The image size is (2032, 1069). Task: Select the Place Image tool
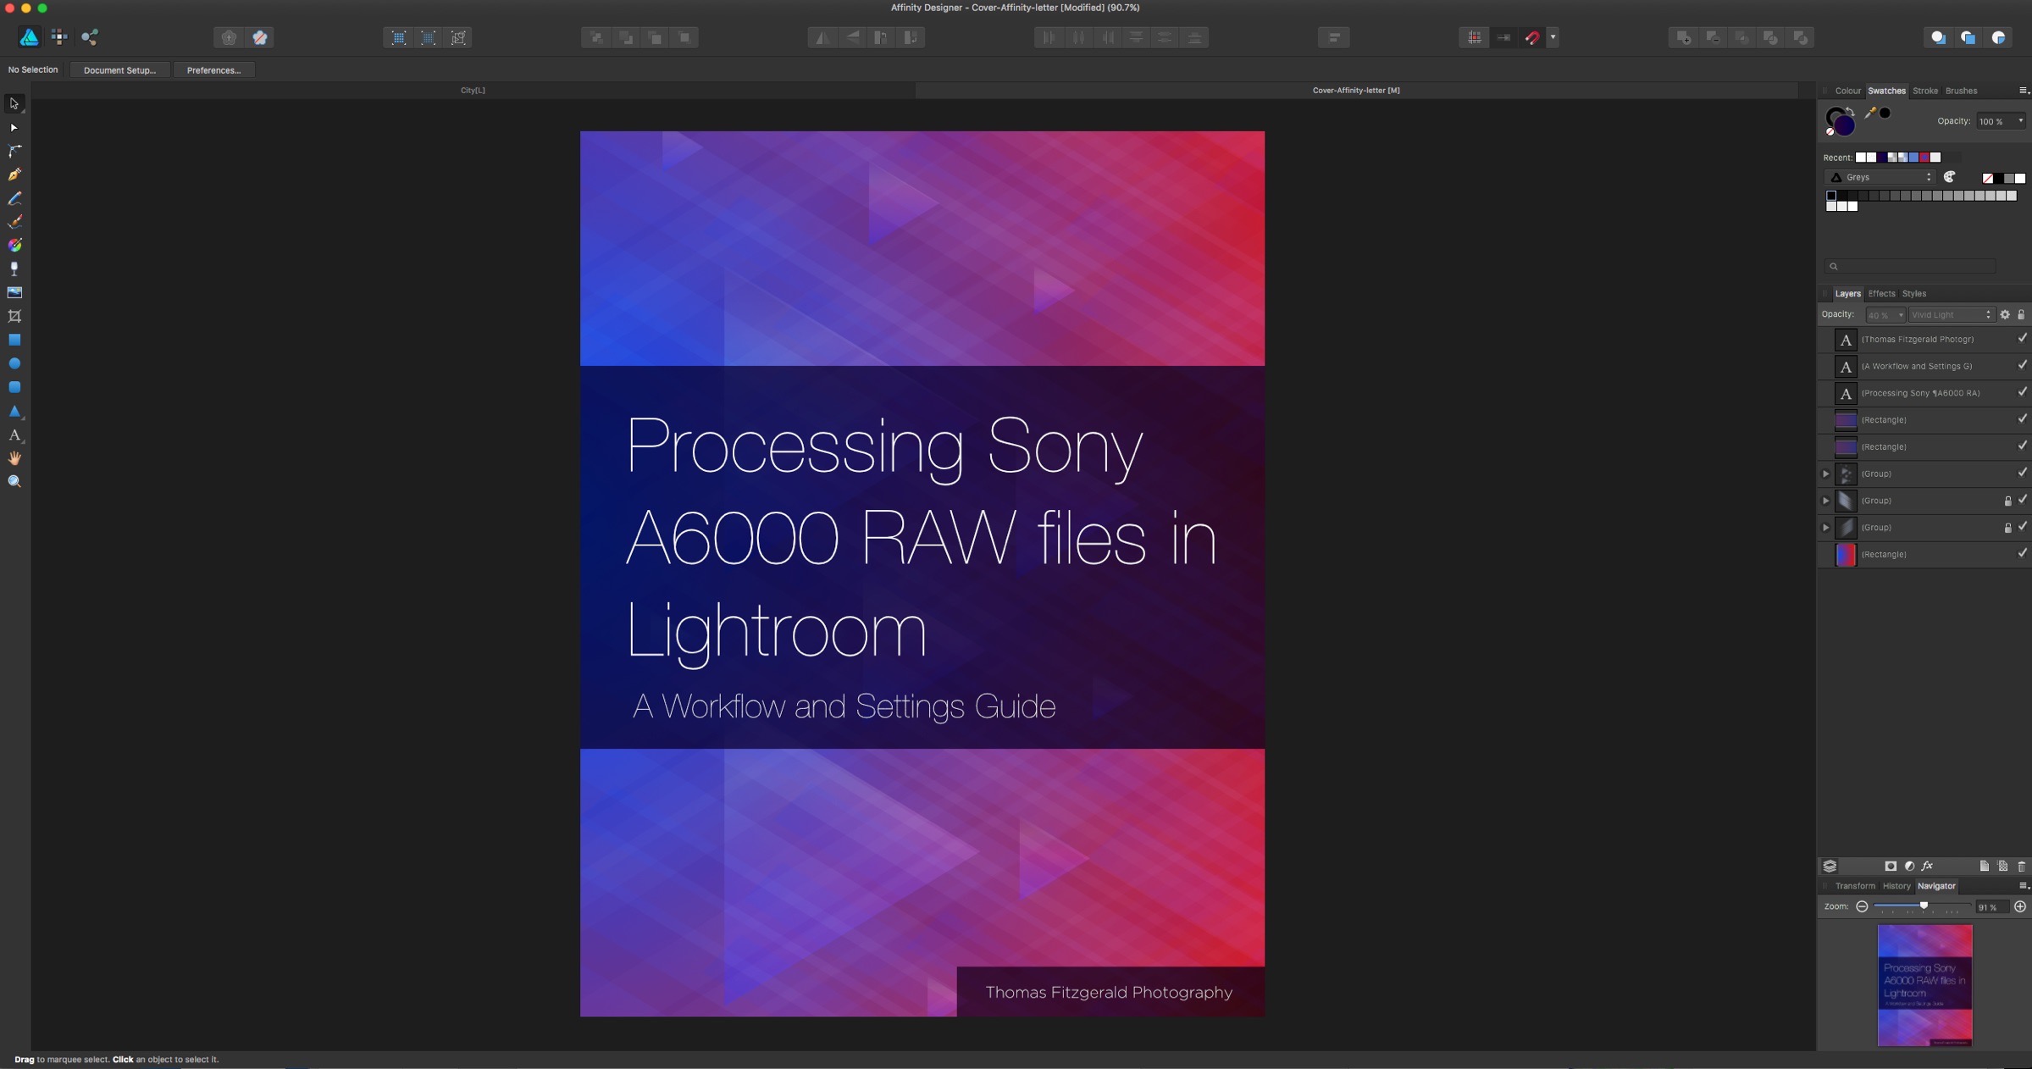pyautogui.click(x=14, y=292)
